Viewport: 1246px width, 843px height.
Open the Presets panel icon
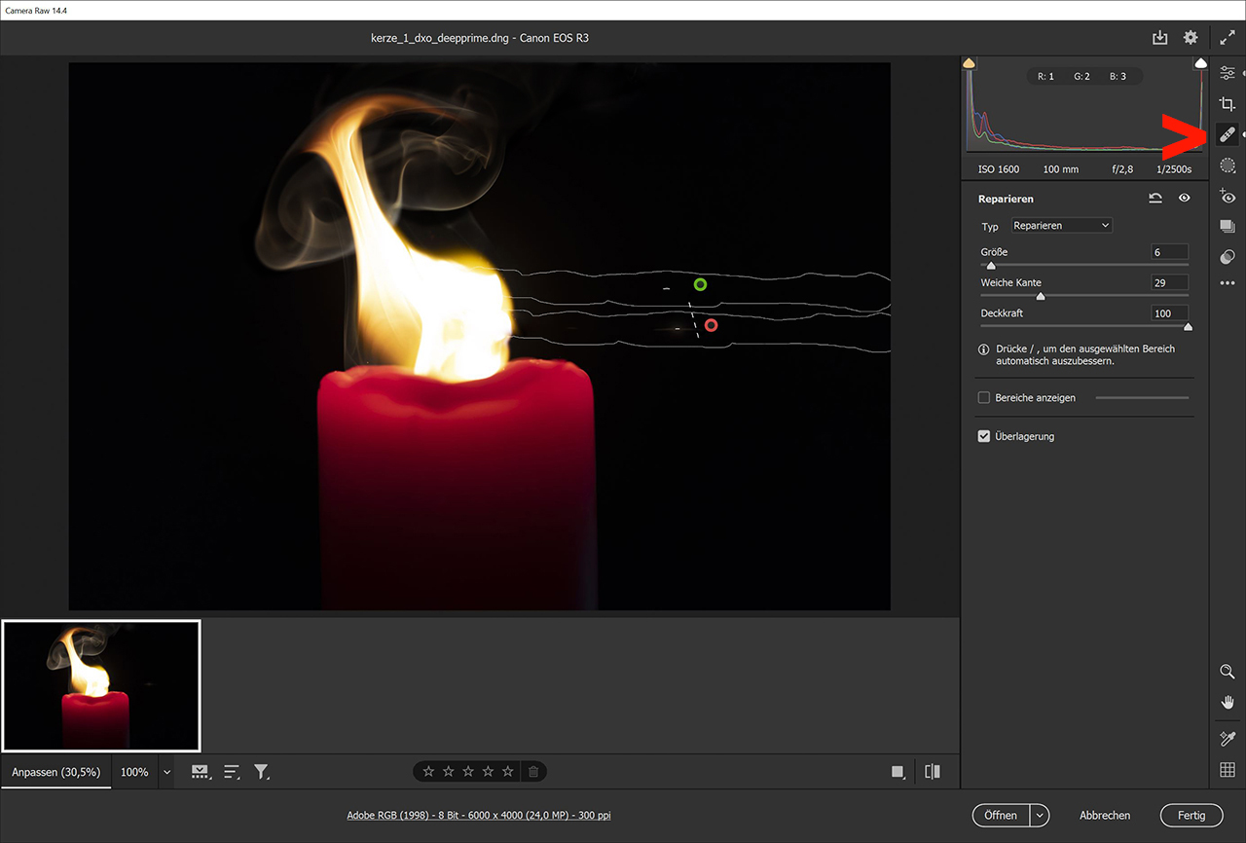[x=1228, y=257]
